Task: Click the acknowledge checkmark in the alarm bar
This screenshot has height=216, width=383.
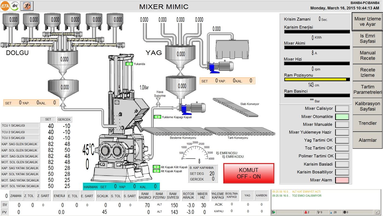Action: tap(377, 212)
